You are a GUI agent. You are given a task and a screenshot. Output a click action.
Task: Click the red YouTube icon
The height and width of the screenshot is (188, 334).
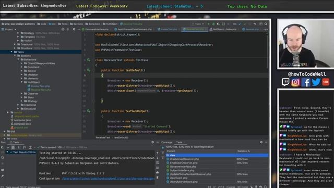(x=326, y=82)
